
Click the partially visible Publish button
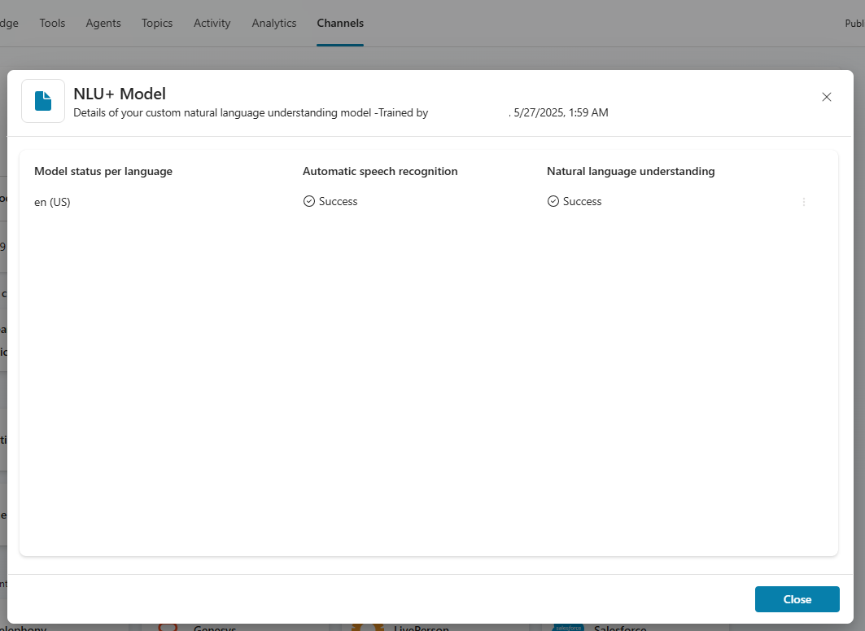(x=854, y=23)
